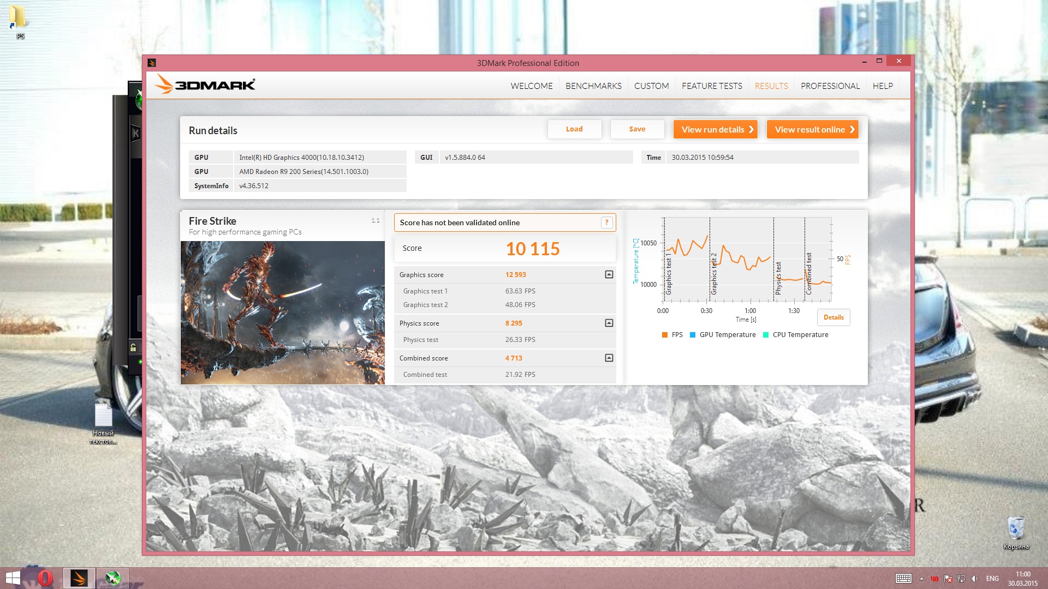Click View result online button
Image resolution: width=1048 pixels, height=589 pixels.
point(812,129)
